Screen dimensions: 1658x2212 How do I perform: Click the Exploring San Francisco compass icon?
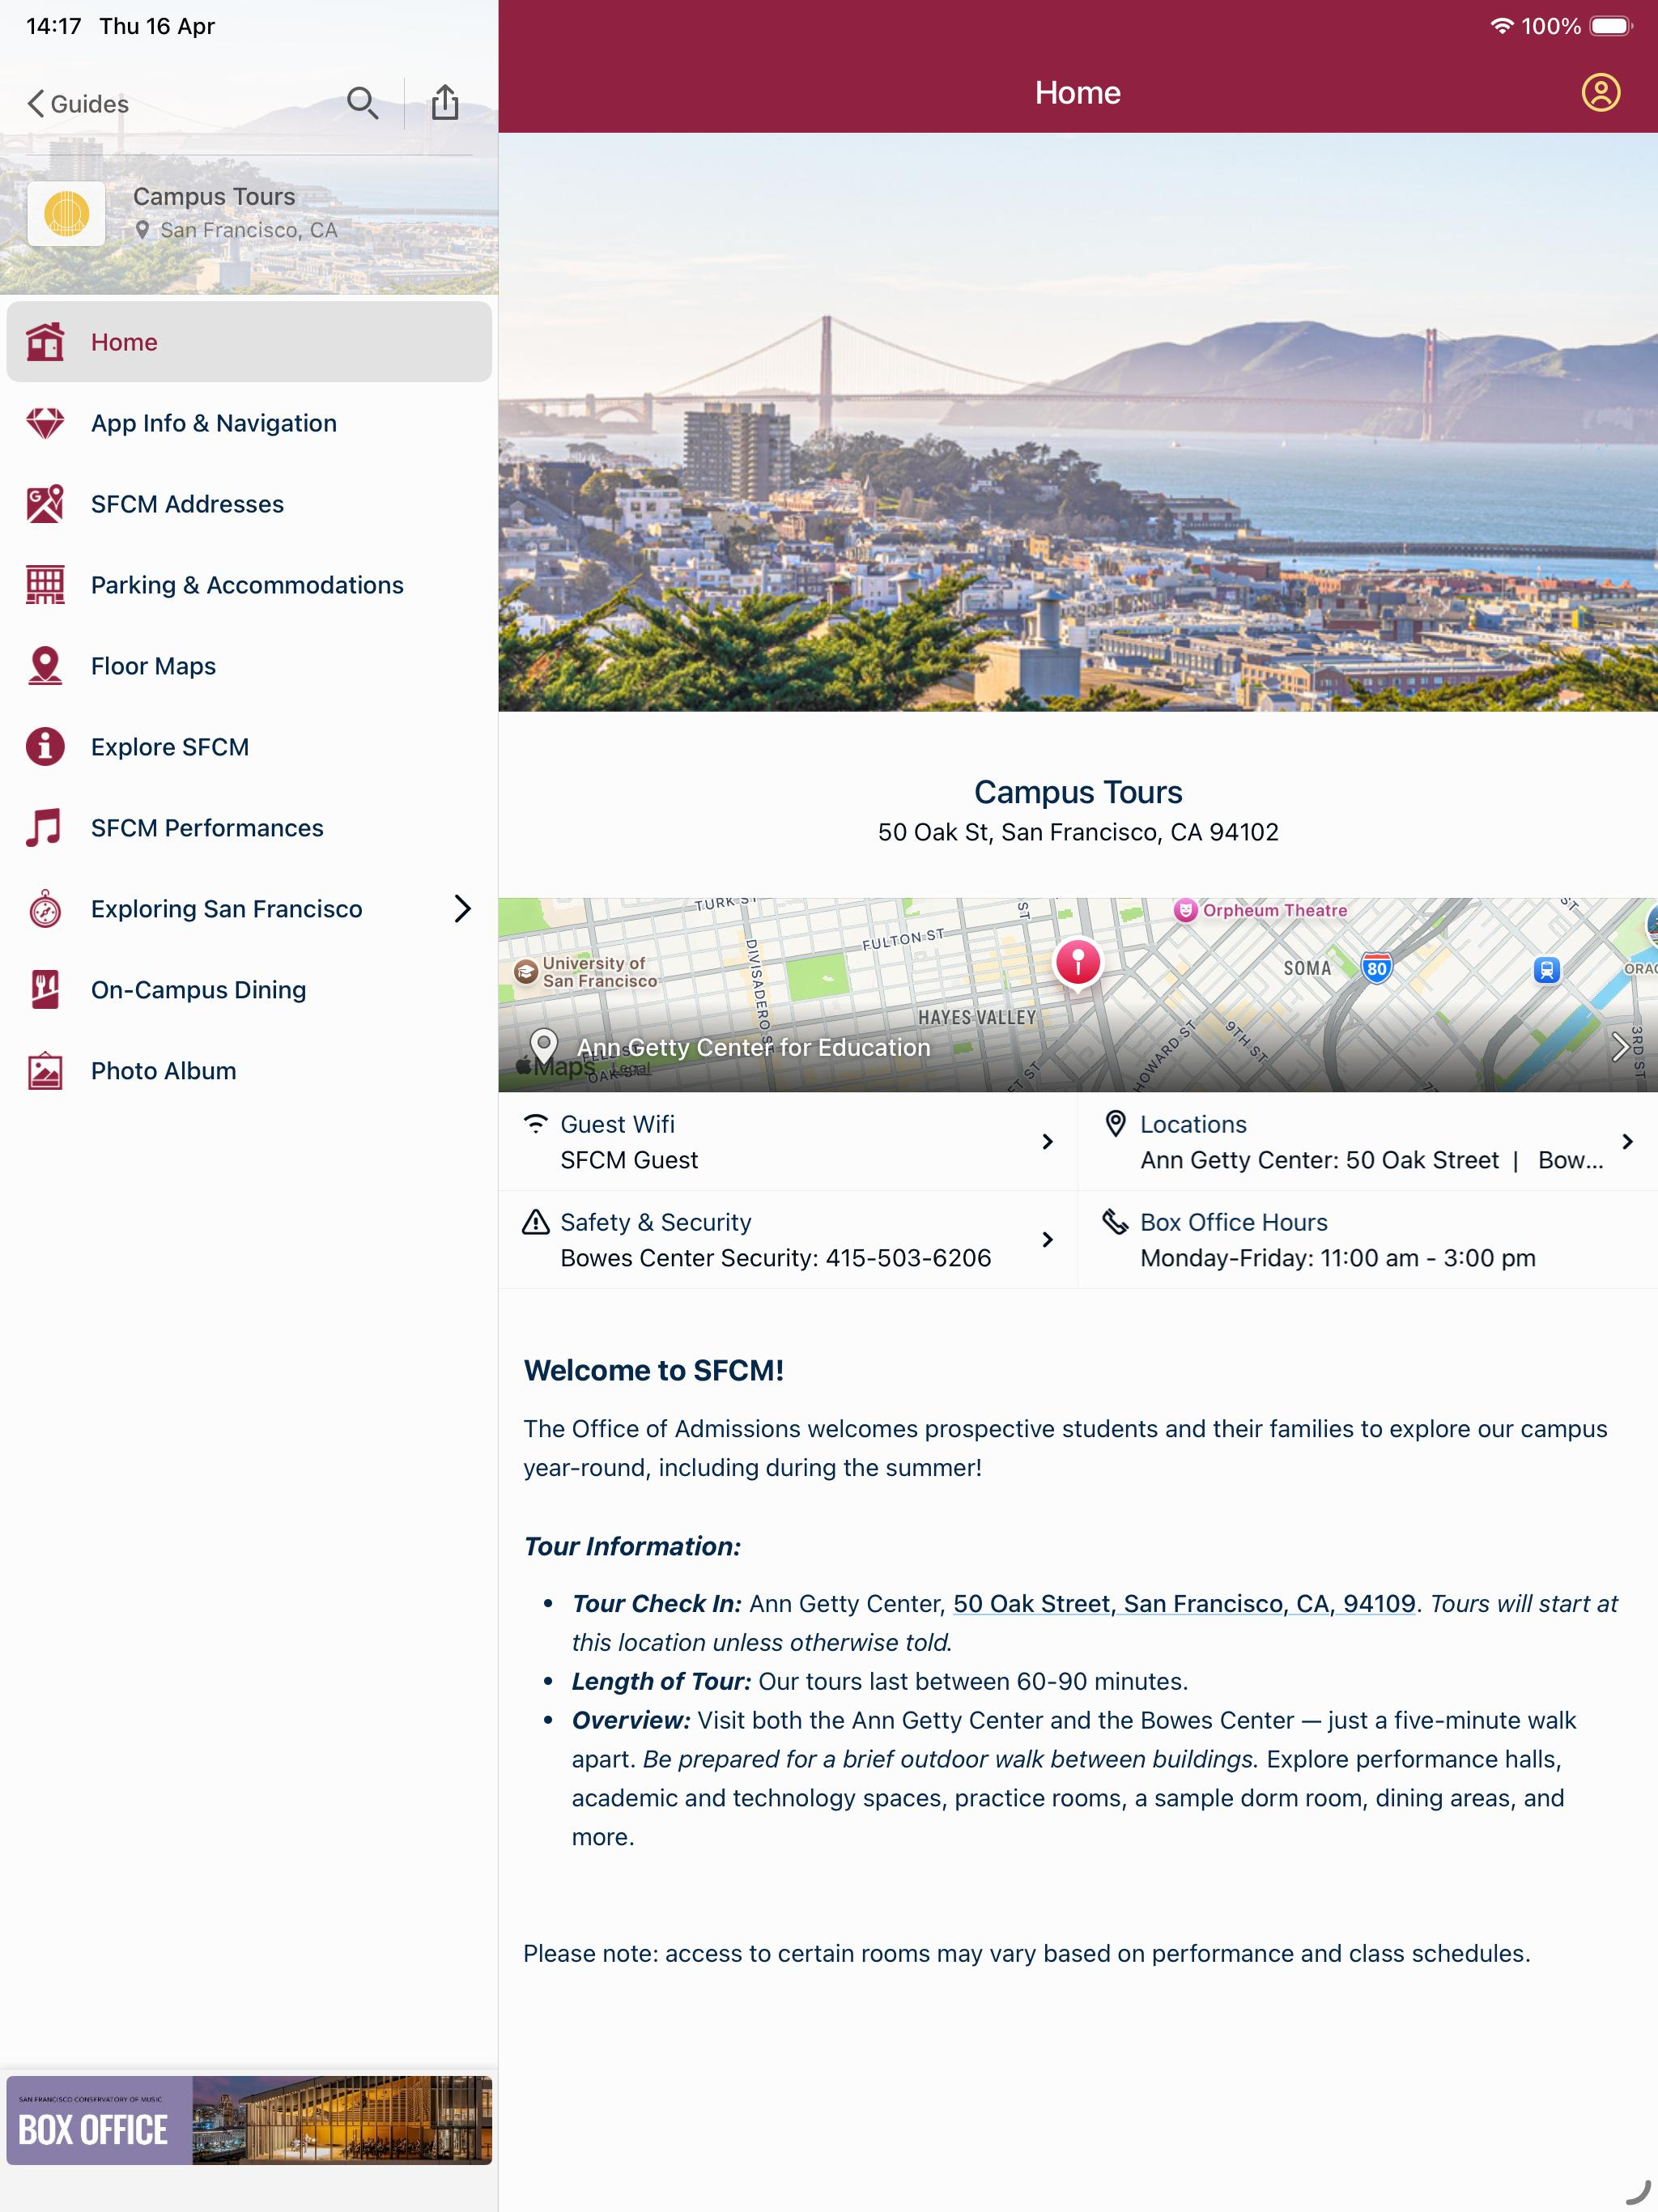tap(45, 909)
